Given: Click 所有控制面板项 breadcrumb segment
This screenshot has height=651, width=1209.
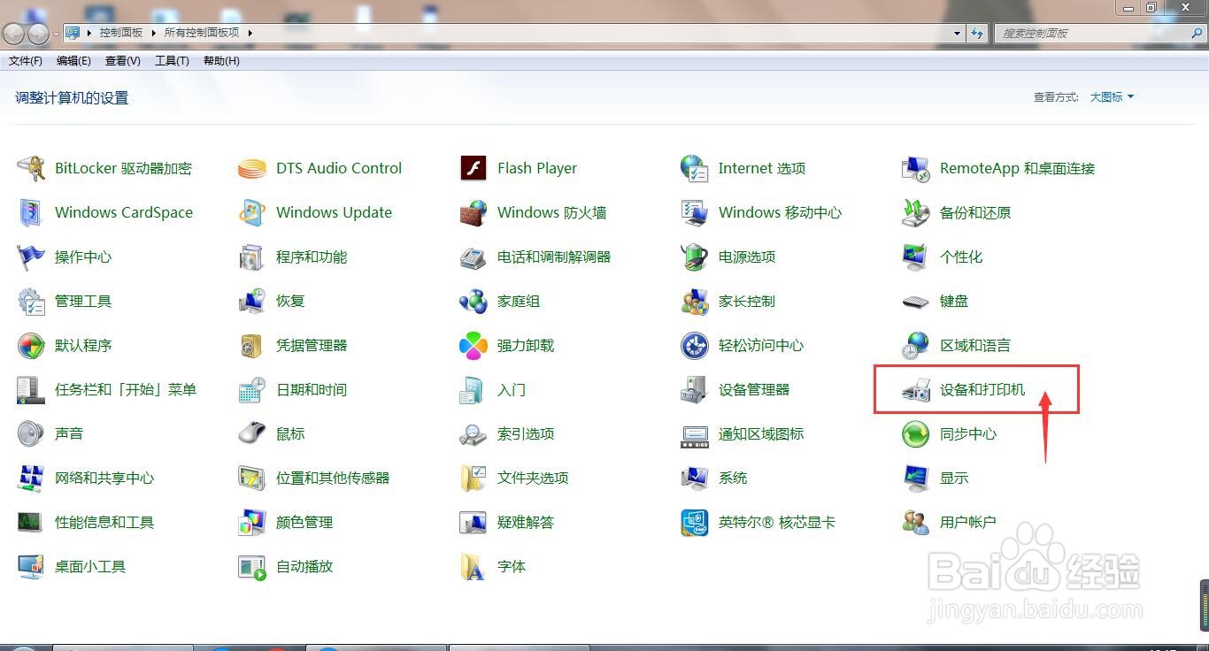Looking at the screenshot, I should [202, 33].
